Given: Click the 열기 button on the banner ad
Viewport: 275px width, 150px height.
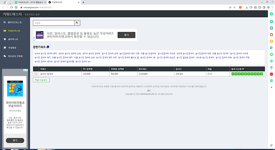Looking at the screenshot, I should [x=126, y=35].
